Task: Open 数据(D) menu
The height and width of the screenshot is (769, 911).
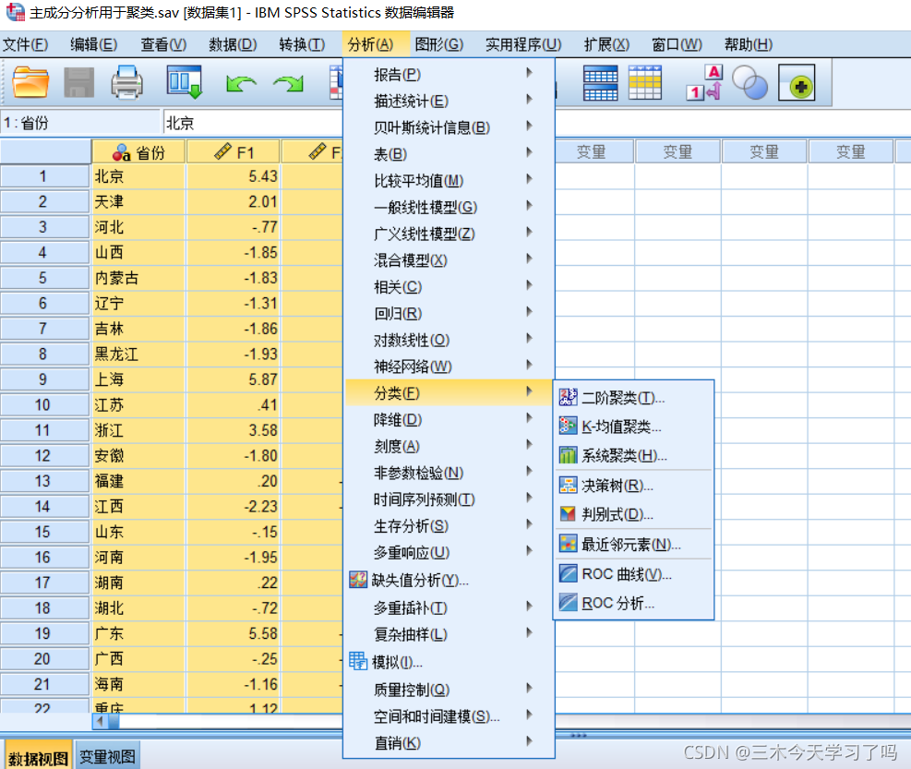Action: (233, 44)
